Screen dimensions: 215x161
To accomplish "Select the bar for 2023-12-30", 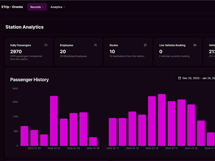I will (x=34, y=138).
